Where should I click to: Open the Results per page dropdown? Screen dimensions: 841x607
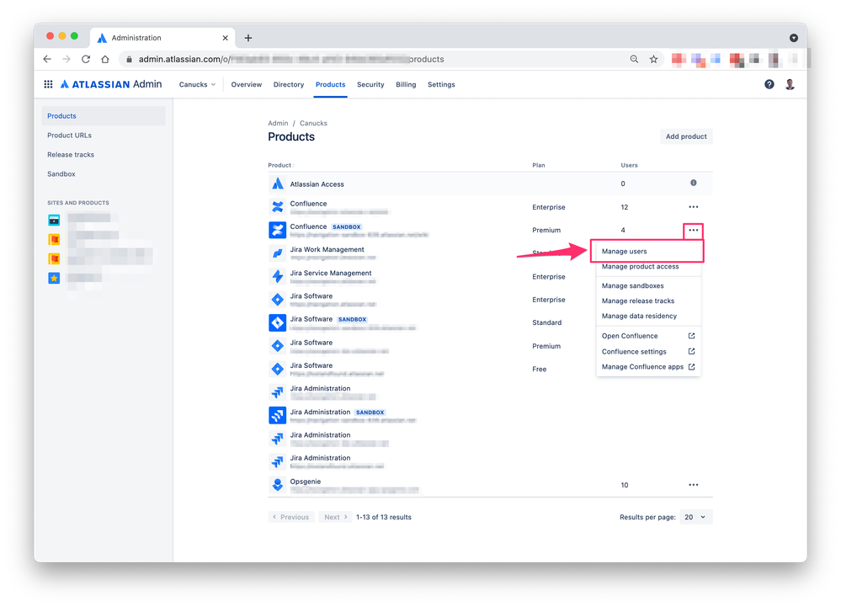696,516
